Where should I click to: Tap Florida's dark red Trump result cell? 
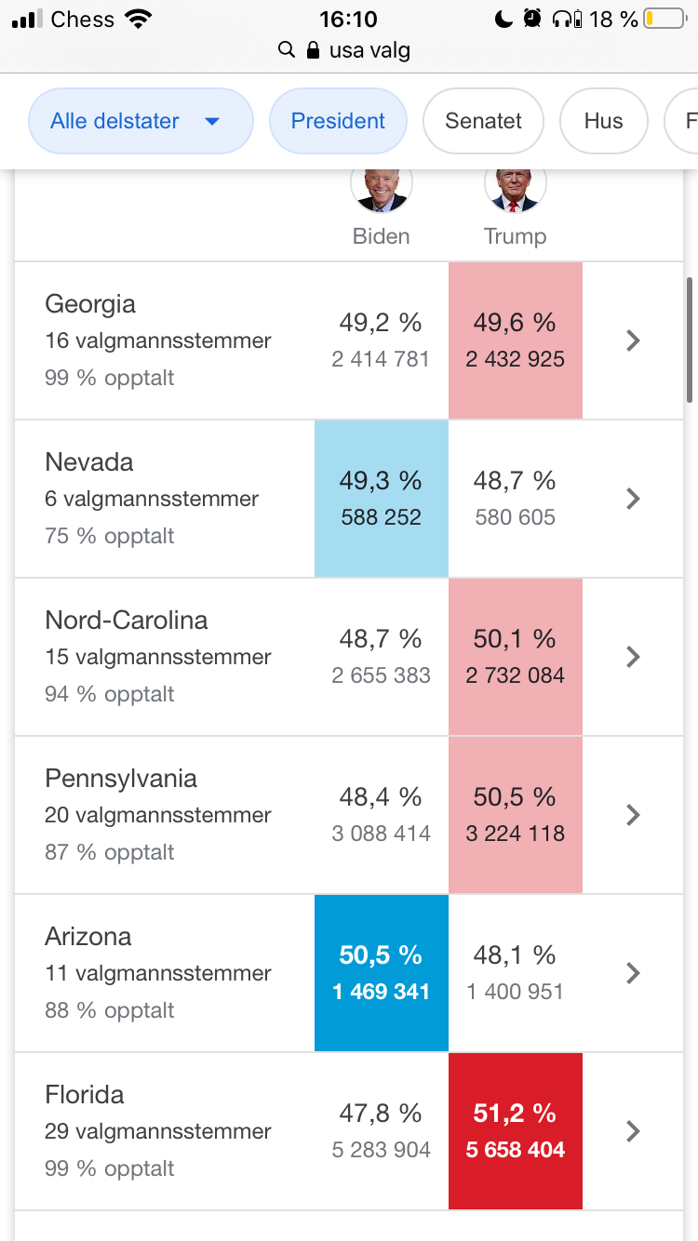pyautogui.click(x=516, y=1131)
